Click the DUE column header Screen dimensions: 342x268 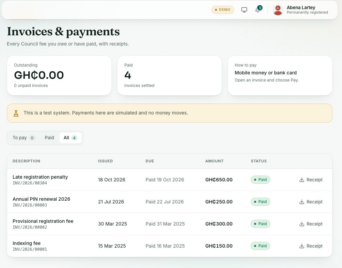(x=150, y=161)
